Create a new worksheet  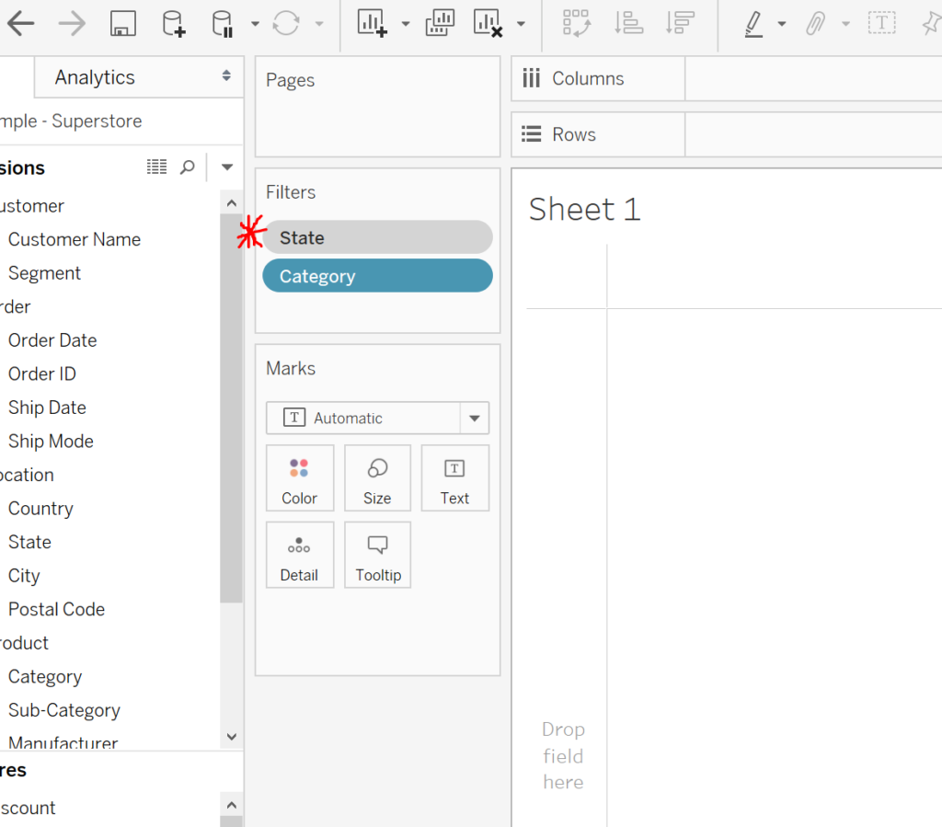(x=372, y=24)
